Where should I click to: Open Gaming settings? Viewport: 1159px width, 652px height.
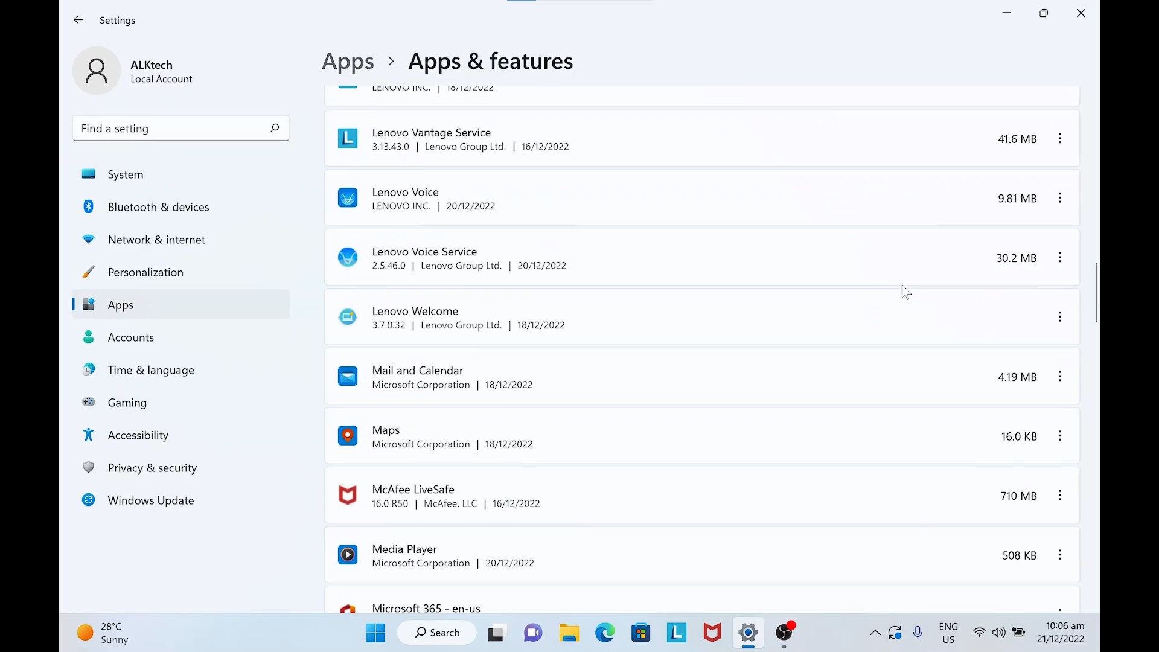pos(181,403)
